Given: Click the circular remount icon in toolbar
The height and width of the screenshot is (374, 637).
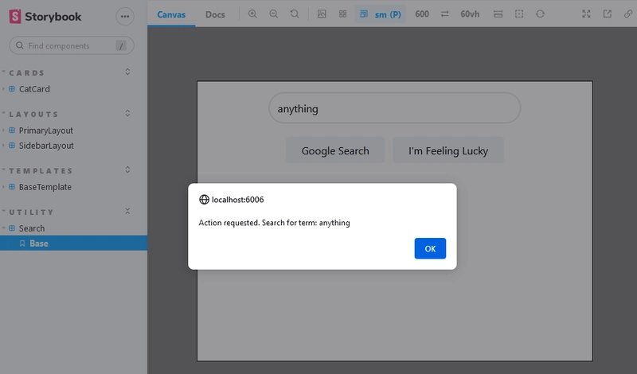Looking at the screenshot, I should pyautogui.click(x=541, y=14).
